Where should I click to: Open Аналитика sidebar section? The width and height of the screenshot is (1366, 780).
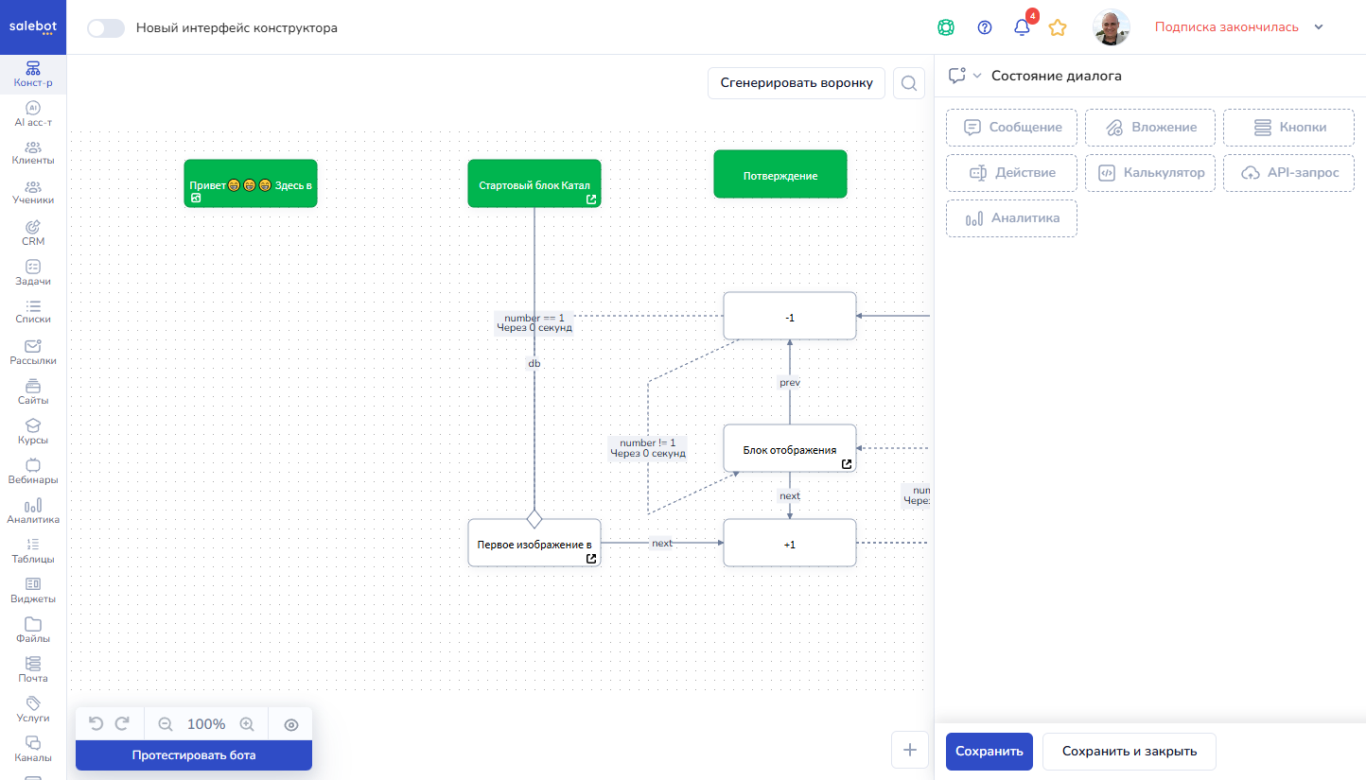coord(33,511)
